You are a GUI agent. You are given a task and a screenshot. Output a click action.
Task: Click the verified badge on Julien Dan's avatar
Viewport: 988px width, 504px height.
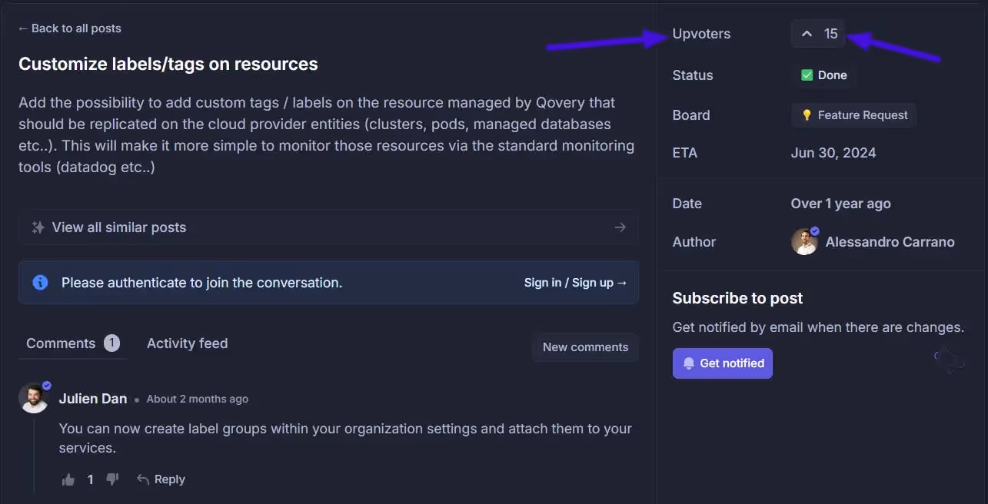(46, 386)
